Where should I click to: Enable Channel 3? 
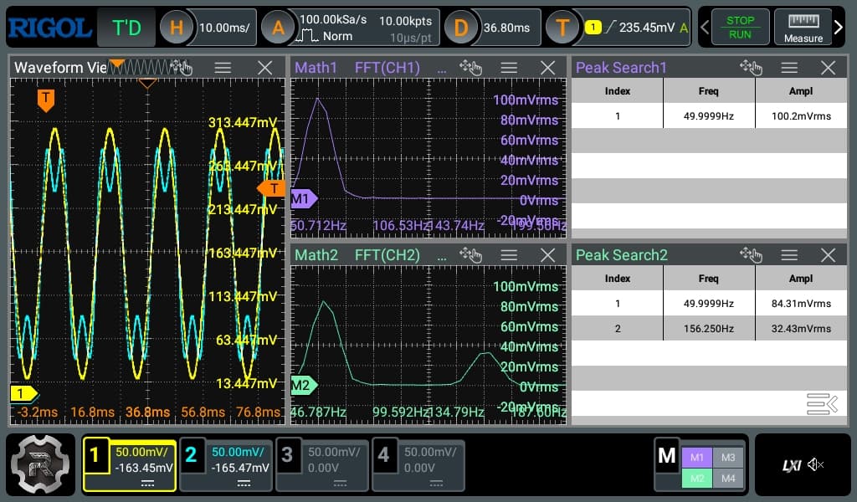pos(321,464)
